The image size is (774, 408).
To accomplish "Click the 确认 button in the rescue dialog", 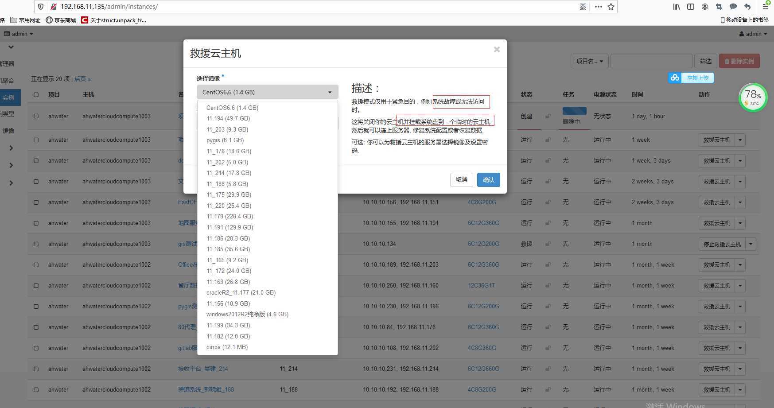I will tap(488, 180).
